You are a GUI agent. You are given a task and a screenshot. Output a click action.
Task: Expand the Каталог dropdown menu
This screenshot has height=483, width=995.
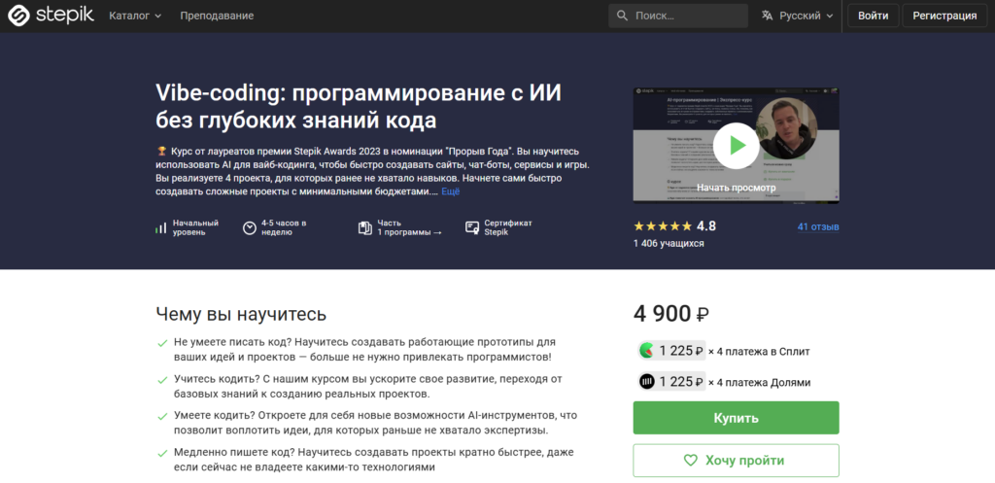tap(135, 16)
